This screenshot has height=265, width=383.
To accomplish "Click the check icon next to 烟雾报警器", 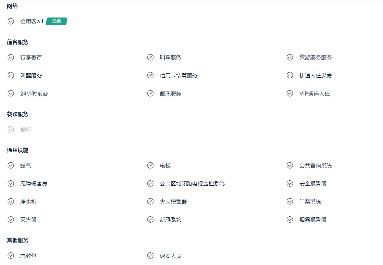I will (290, 220).
